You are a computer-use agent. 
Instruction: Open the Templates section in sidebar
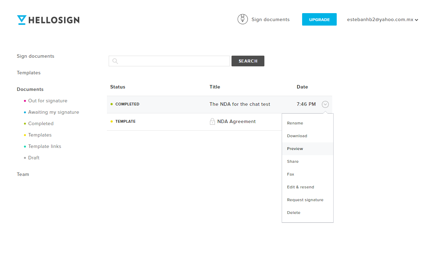pos(29,73)
